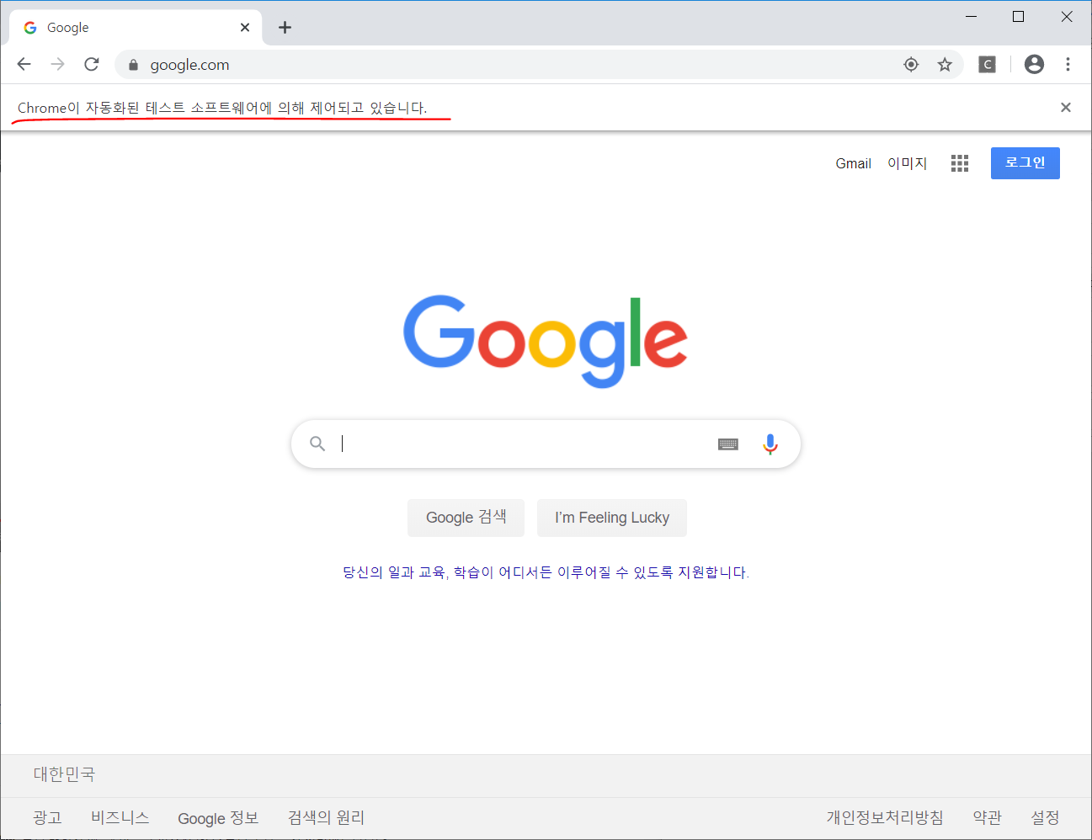Image resolution: width=1092 pixels, height=840 pixels.
Task: View site info via lock icon
Action: 133,65
